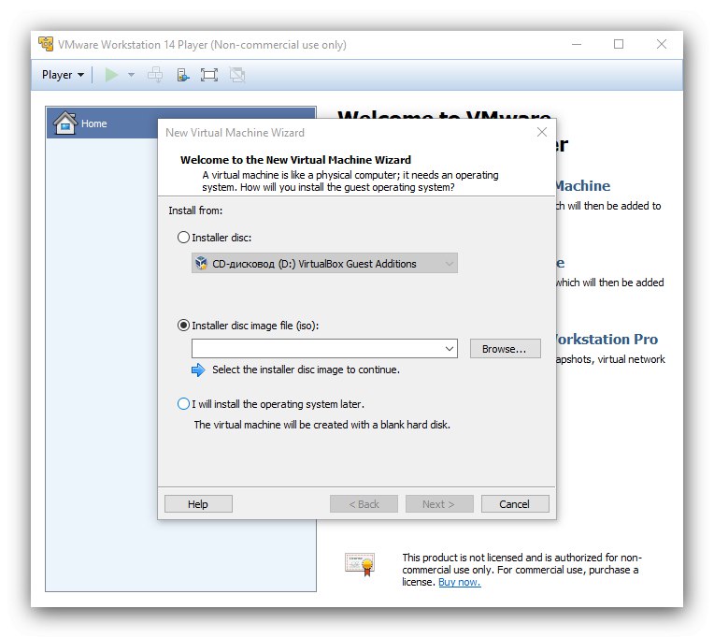Maximize the VMware Player window
714x638 pixels.
[619, 44]
